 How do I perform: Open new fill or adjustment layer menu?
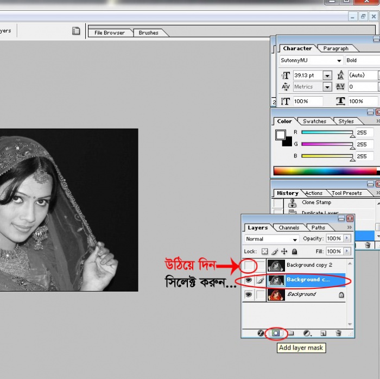(307, 333)
